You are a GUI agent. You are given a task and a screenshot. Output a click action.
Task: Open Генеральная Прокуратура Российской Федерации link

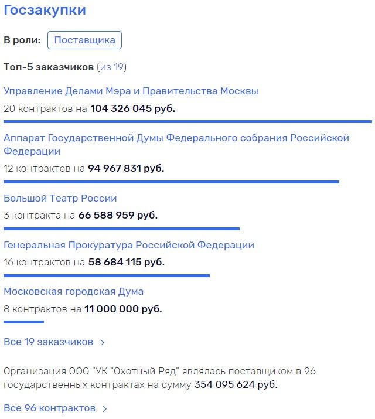coord(129,245)
